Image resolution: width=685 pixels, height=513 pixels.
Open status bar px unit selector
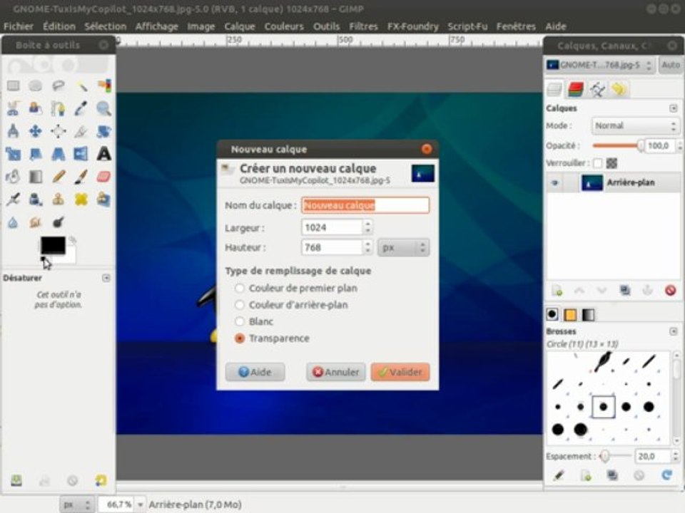click(77, 504)
